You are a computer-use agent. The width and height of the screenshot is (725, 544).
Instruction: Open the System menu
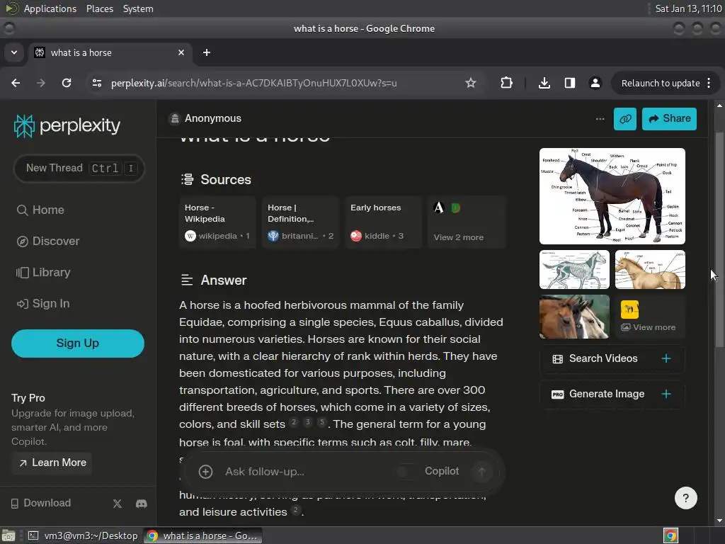(x=138, y=8)
